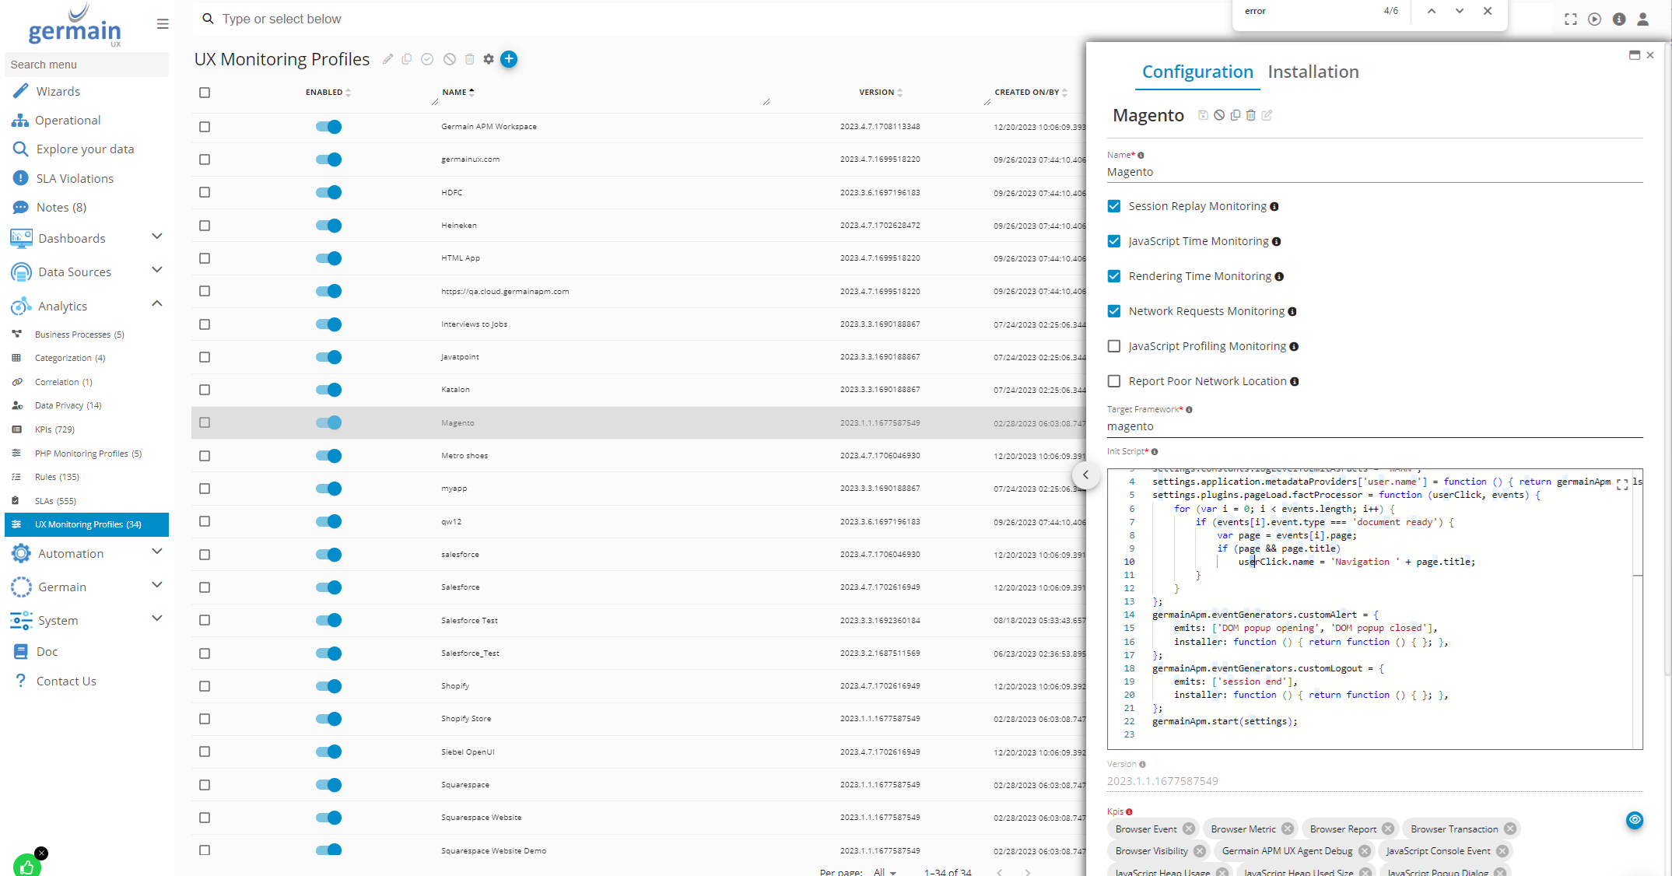
Task: Click the next arrow in the error search popup
Action: point(1459,11)
